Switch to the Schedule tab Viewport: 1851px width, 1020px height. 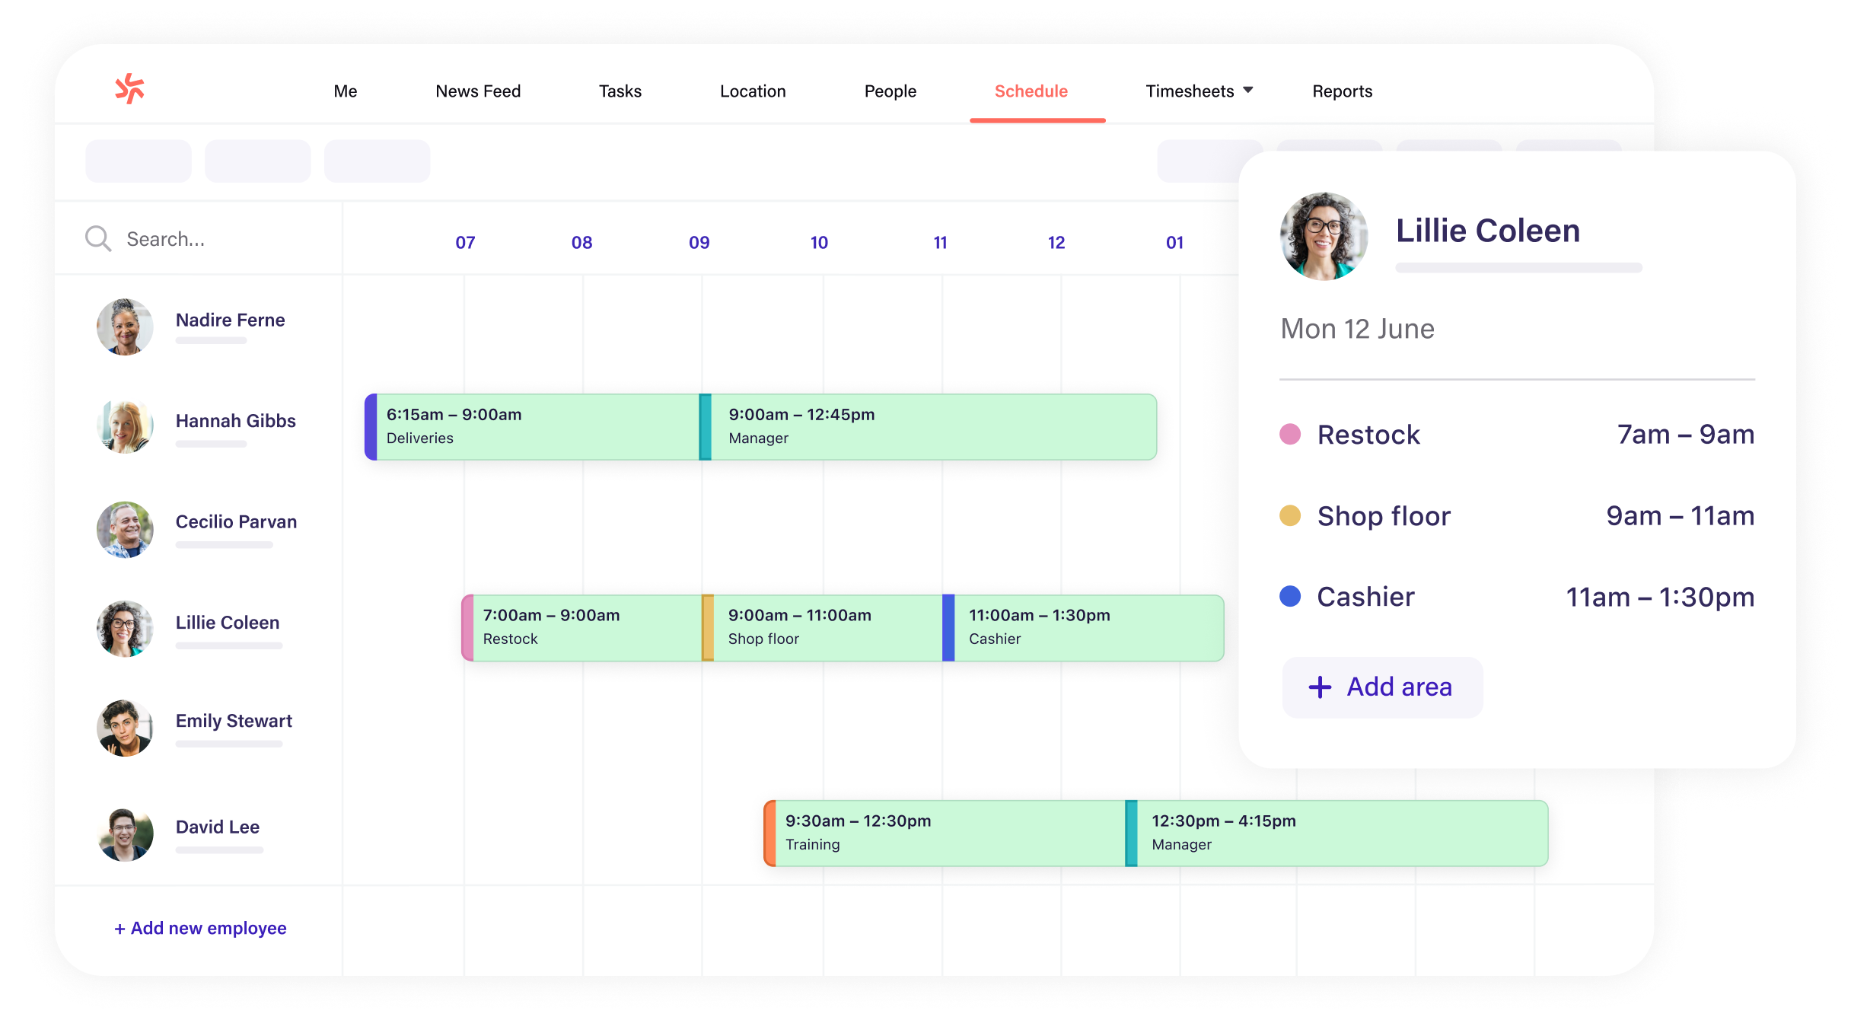tap(1031, 91)
